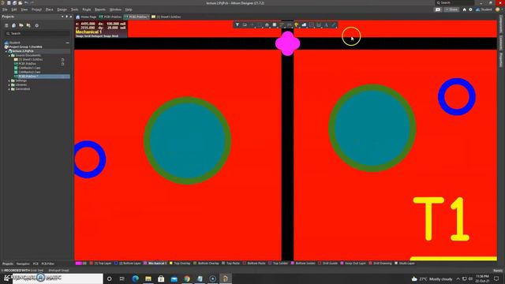Select the place via pin icon
This screenshot has width=505, height=284.
click(x=297, y=24)
